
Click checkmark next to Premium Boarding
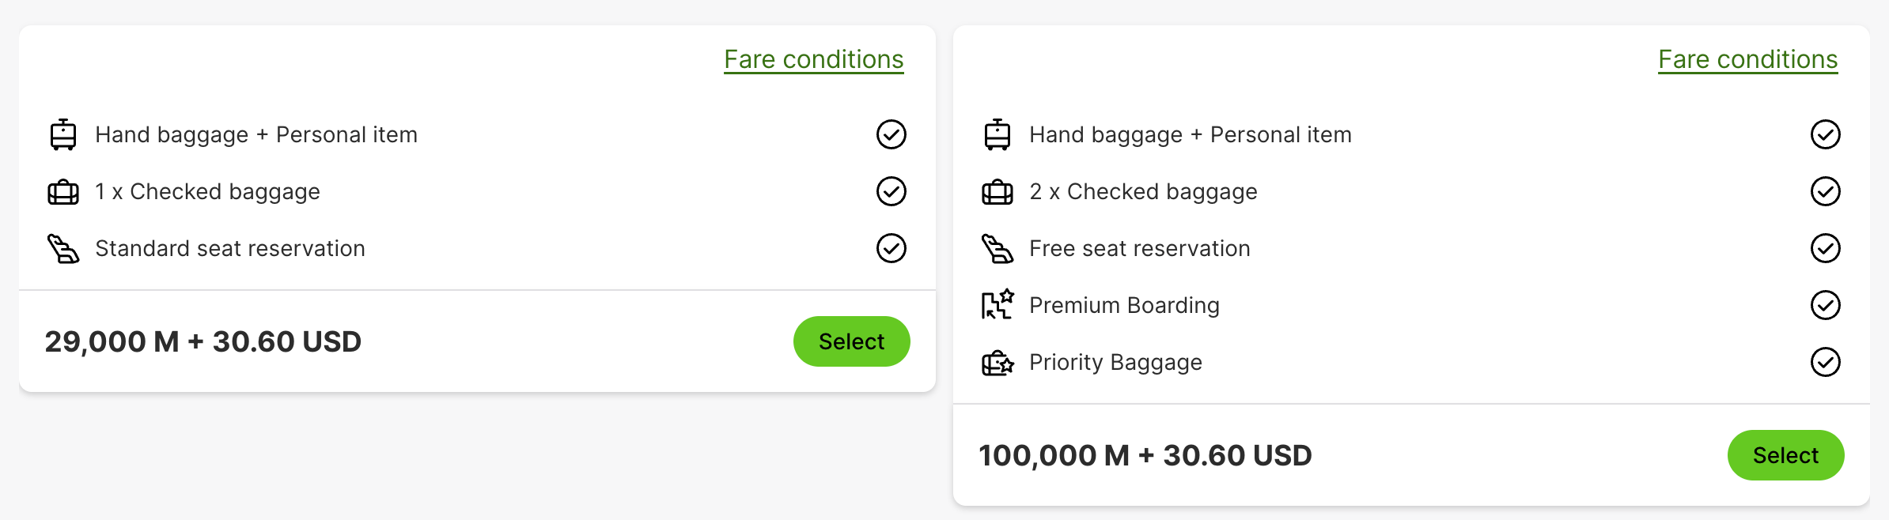click(1826, 305)
